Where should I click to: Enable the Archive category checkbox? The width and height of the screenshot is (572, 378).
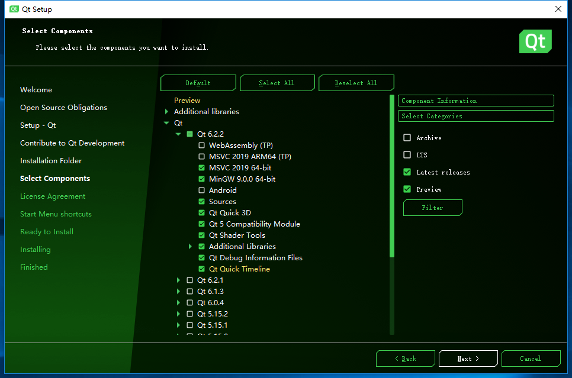coord(407,137)
